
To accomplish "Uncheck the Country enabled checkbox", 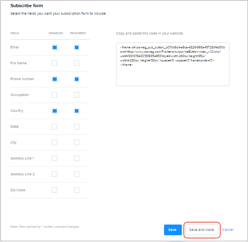I will coord(55,111).
